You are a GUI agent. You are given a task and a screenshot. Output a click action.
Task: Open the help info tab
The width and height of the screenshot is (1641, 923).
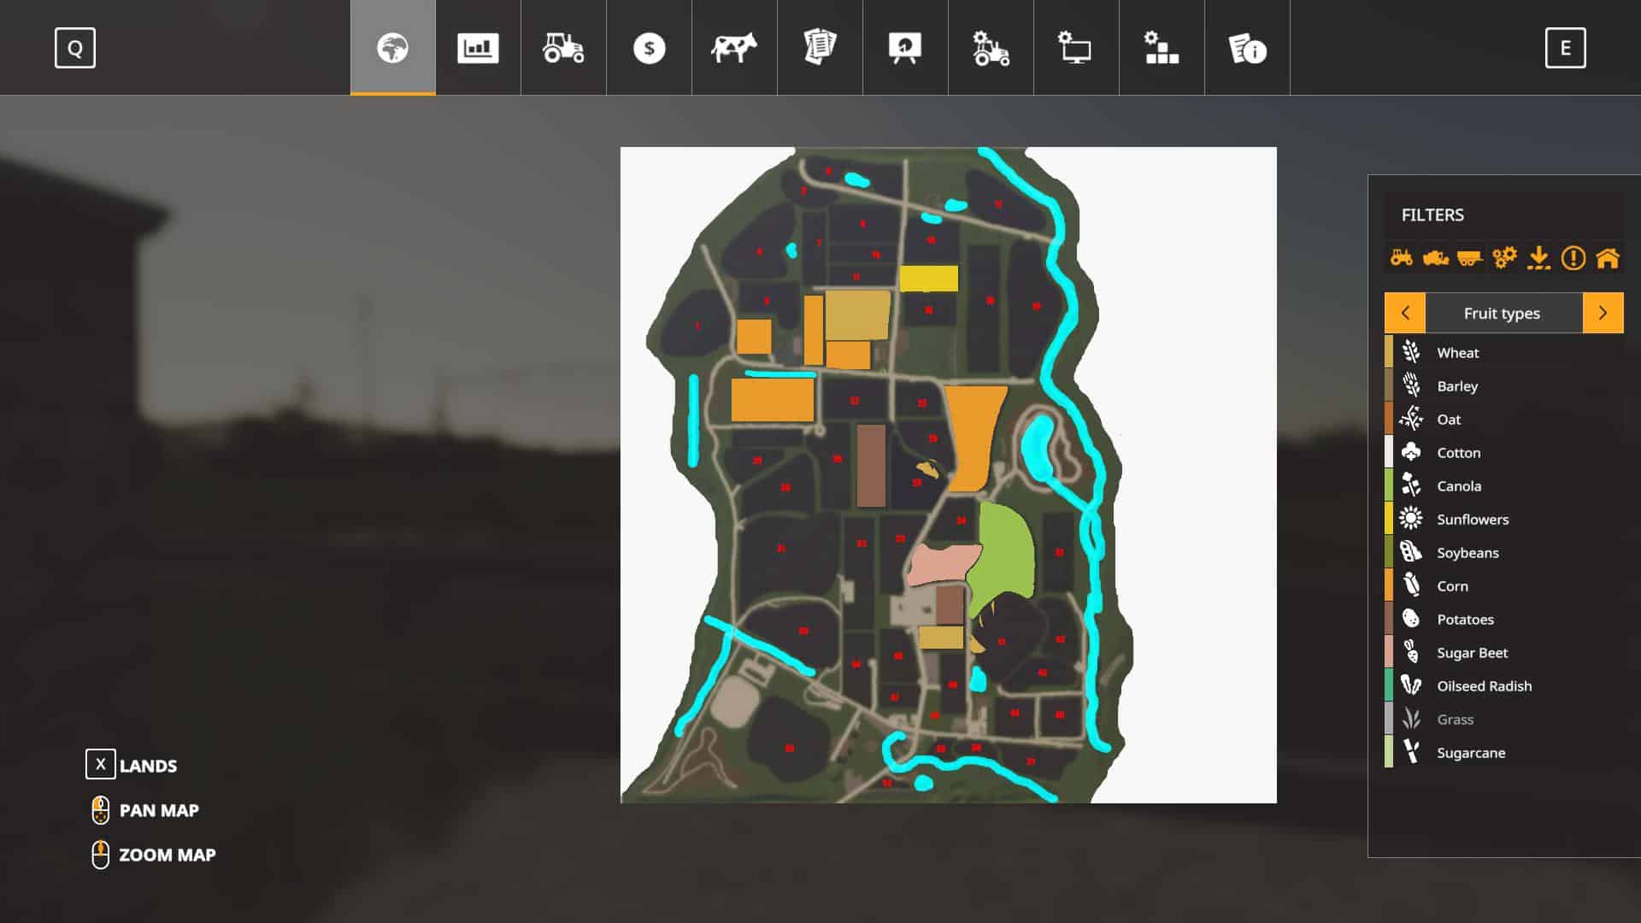(1247, 48)
